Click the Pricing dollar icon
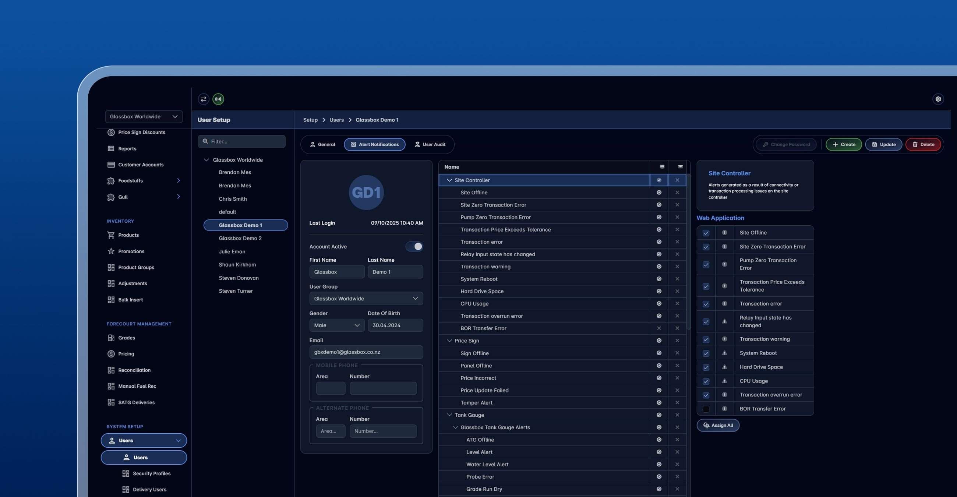 (x=111, y=354)
